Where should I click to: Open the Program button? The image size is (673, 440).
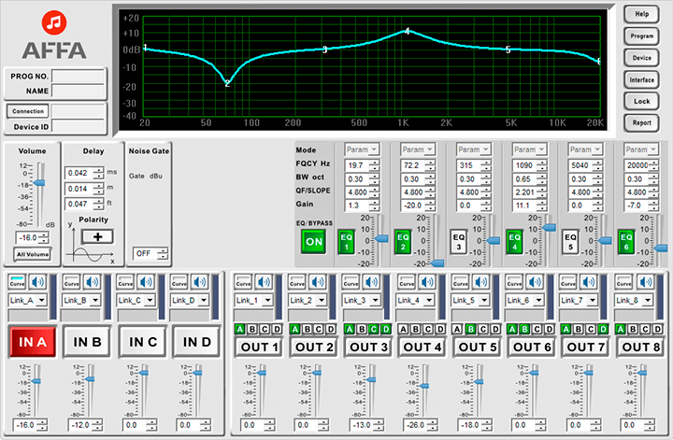pos(641,36)
